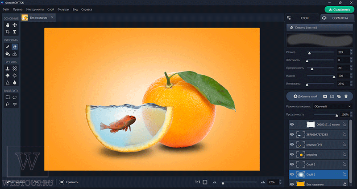Click the add mask icon
The height and width of the screenshot is (189, 357).
[325, 97]
